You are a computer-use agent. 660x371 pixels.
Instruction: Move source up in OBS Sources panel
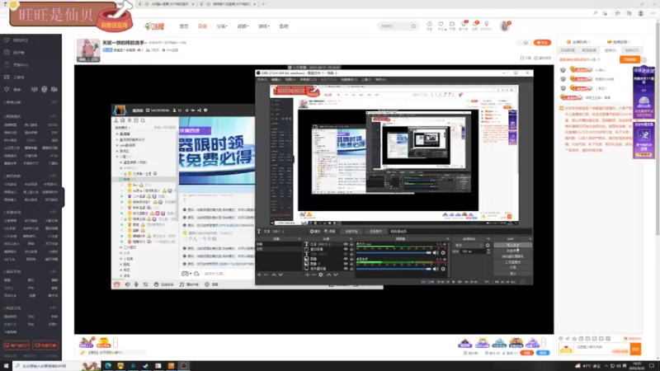328,275
